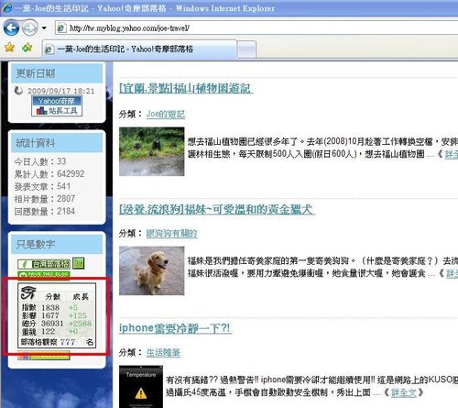Click the refresh icon beside update date
The height and width of the screenshot is (408, 458).
(18, 91)
